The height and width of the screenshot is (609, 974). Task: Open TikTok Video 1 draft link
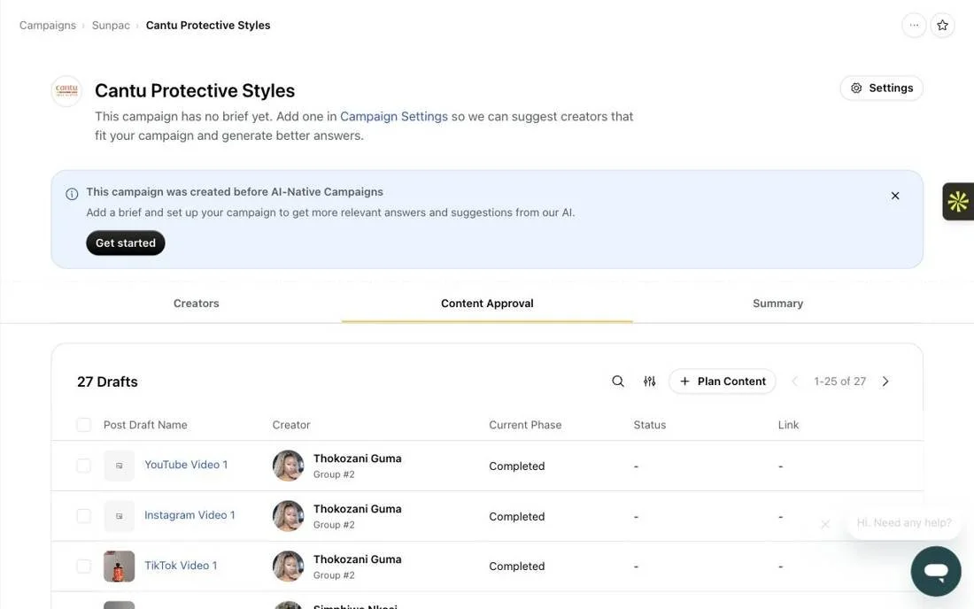point(181,566)
